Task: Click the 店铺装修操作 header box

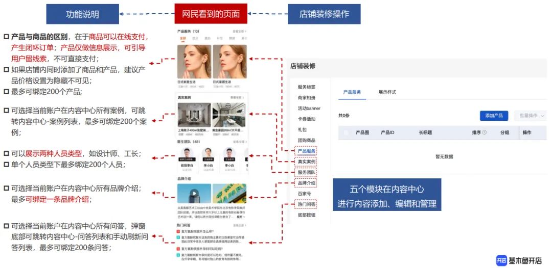Action: coord(324,14)
